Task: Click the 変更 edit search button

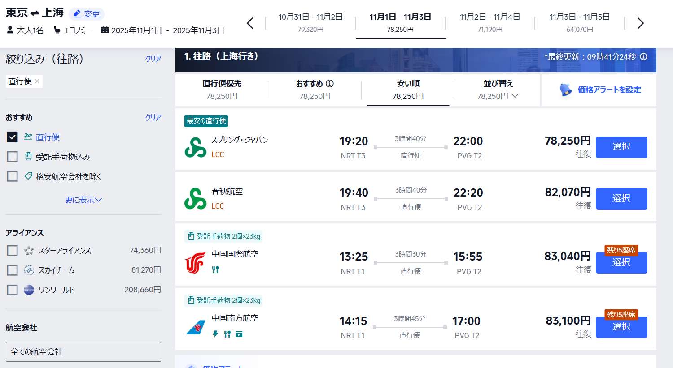Action: pos(87,14)
